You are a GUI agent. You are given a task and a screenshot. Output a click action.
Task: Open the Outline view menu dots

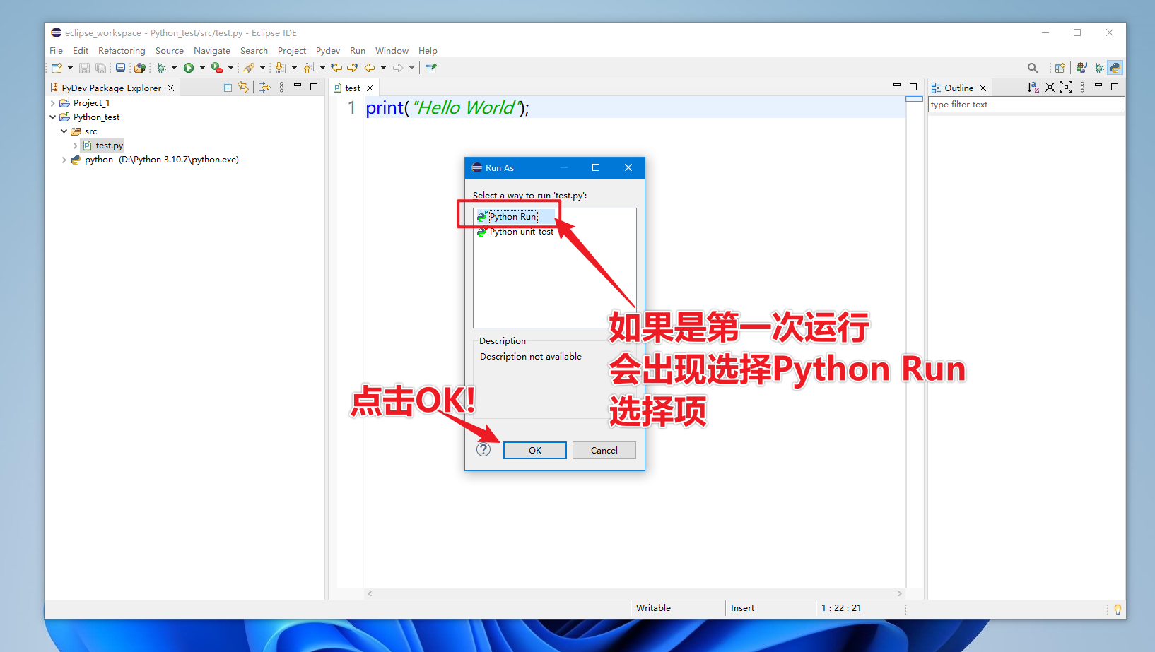pos(1082,88)
